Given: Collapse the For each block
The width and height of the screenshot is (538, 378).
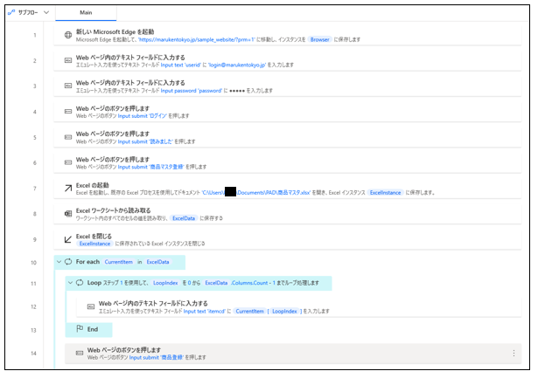Looking at the screenshot, I should tap(59, 262).
